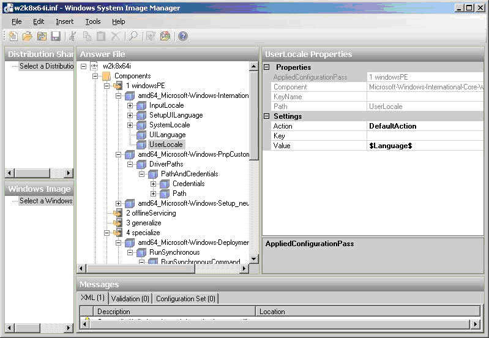Viewport: 489px width, 338px height.
Task: Select the SetupUILanguage tree item
Action: click(x=176, y=115)
